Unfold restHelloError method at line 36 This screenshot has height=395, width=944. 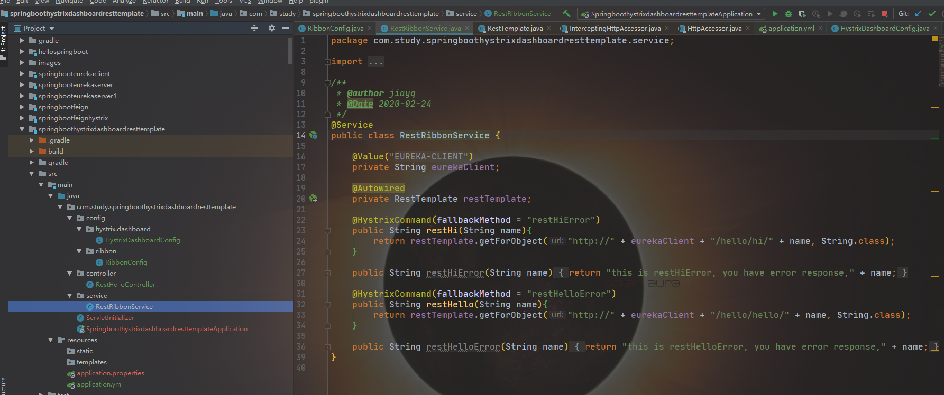[x=327, y=347]
